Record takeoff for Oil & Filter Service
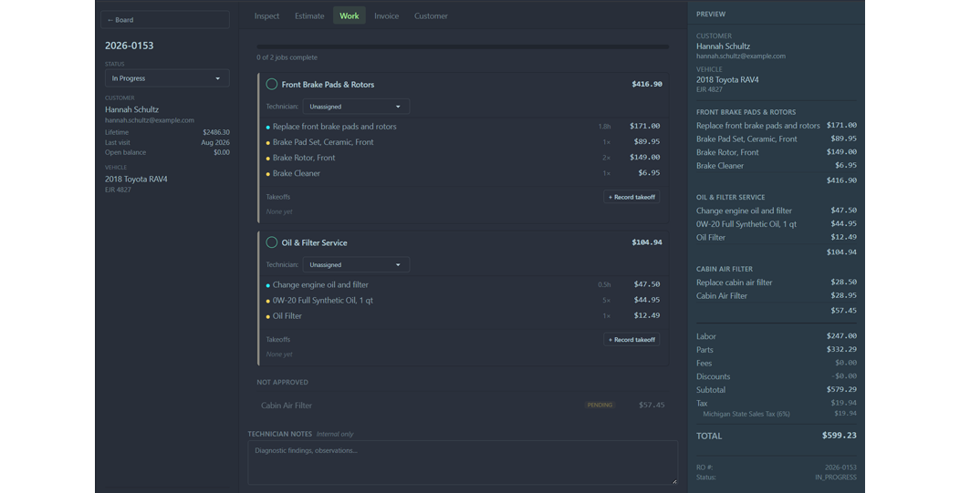 pos(631,340)
